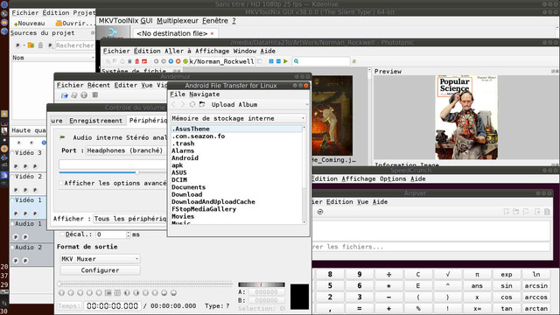Go back in Android File Transfer

[x=173, y=104]
